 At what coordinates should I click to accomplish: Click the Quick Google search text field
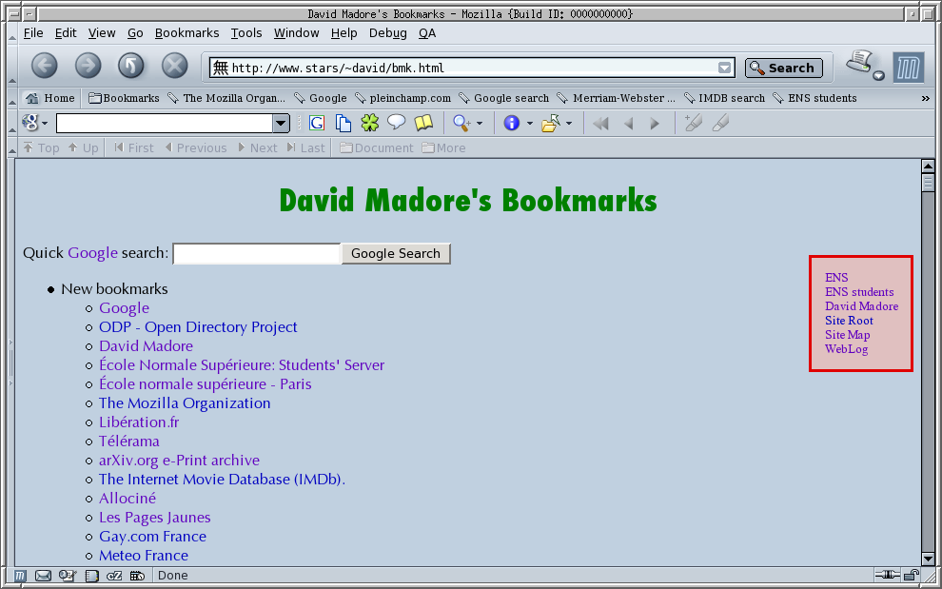[256, 253]
